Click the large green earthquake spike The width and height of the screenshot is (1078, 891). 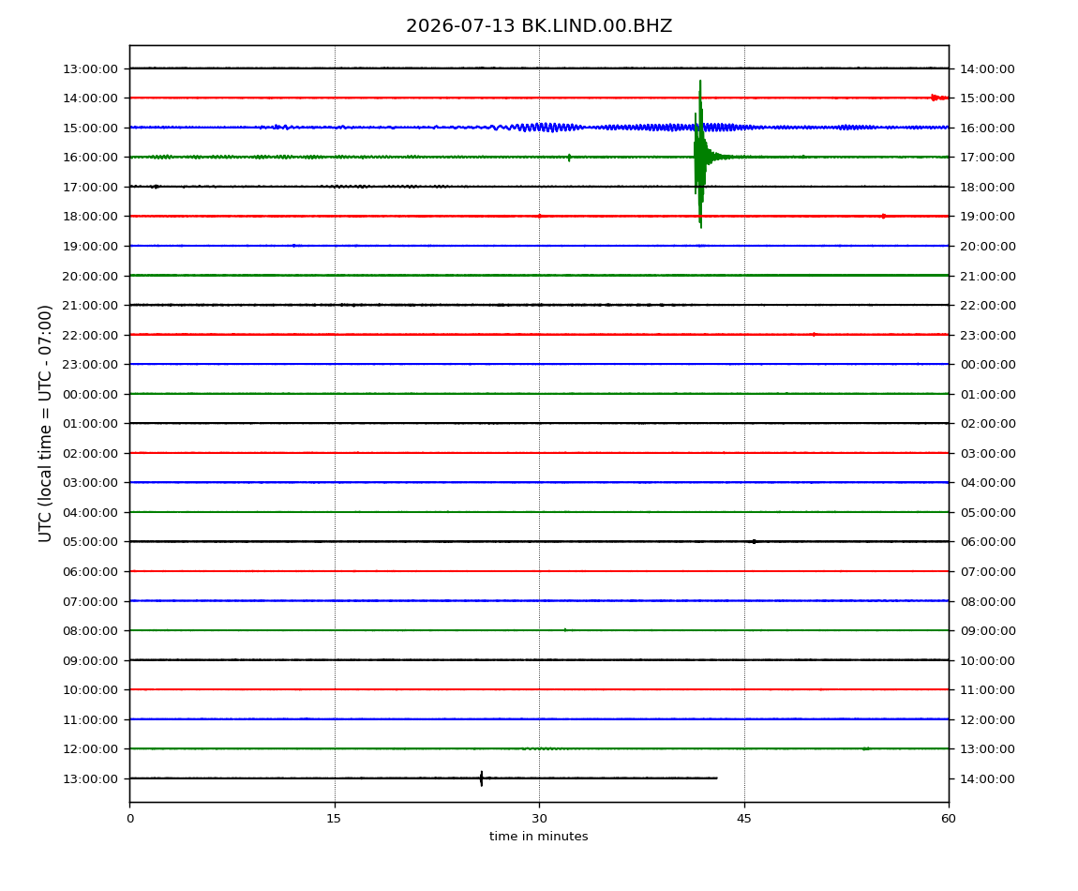[700, 155]
